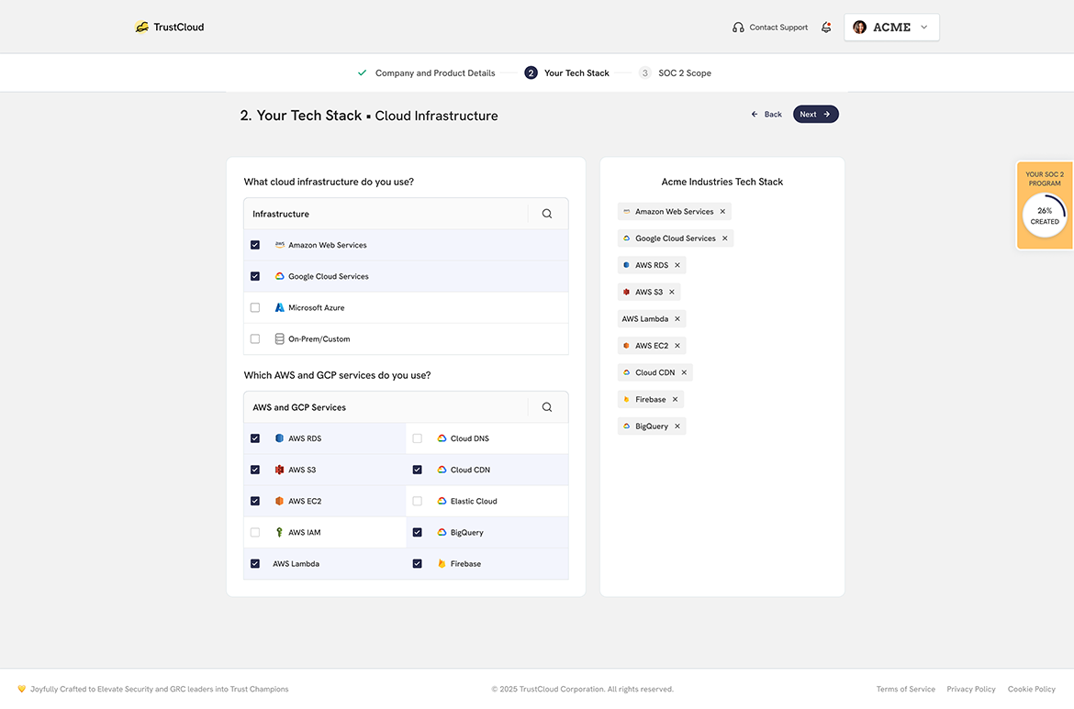Click the Amazon Web Services logo in the Infrastructure list
Viewport: 1074px width, 709px height.
[279, 244]
